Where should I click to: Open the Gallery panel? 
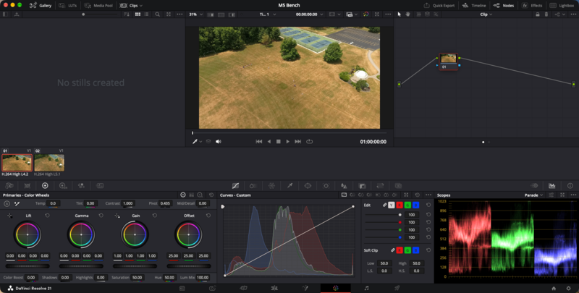(41, 6)
